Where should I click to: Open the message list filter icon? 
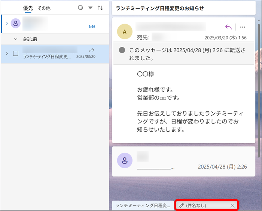coord(90,8)
